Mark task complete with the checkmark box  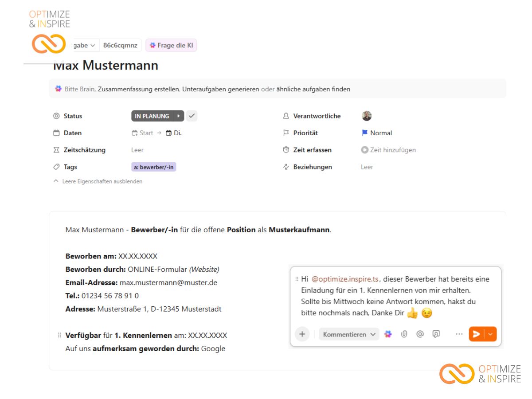coord(192,116)
